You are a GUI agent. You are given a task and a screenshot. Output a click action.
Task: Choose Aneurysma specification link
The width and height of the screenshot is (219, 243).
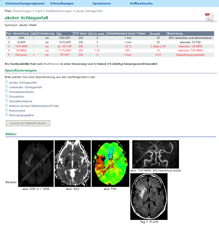17,110
